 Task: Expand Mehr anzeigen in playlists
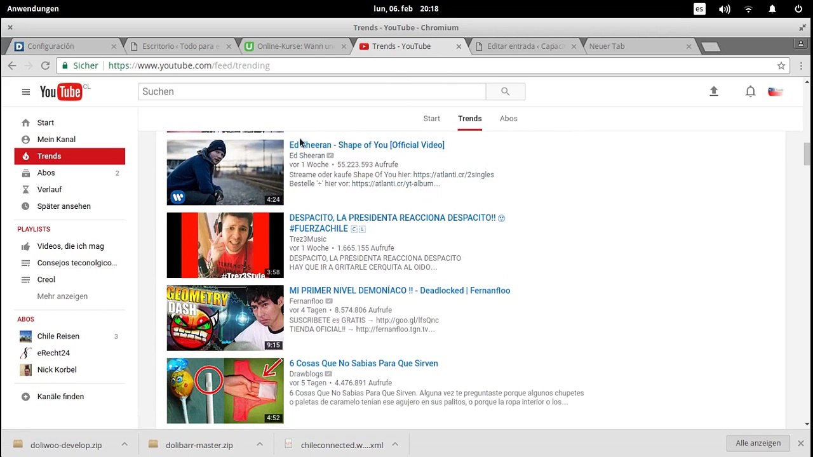pyautogui.click(x=62, y=296)
